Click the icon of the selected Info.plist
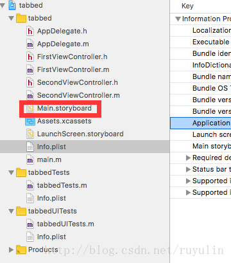Viewport: 231px width, 263px height. [x=30, y=147]
